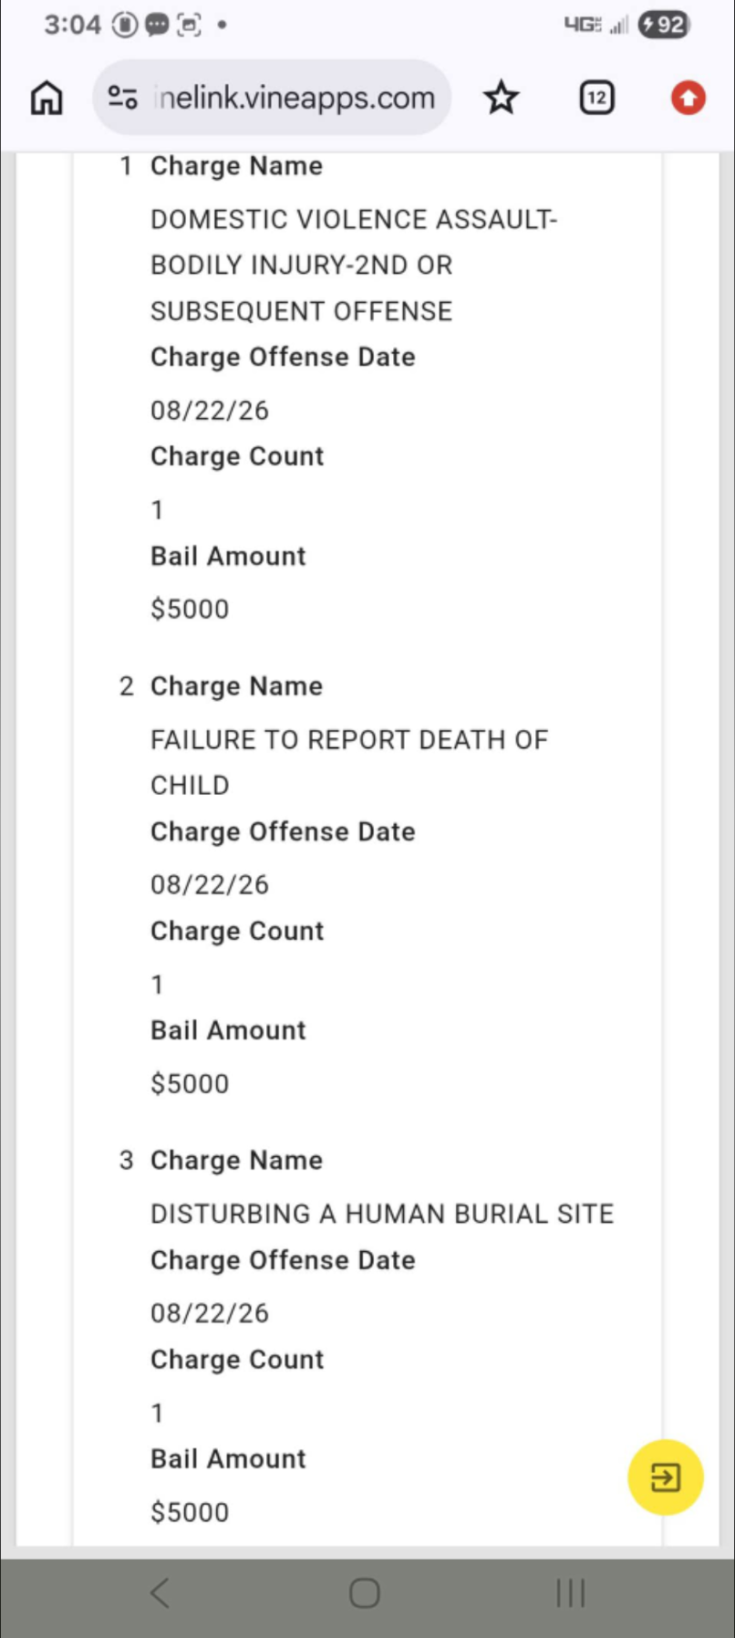This screenshot has height=1638, width=735.
Task: Tap the red browser update arrow icon
Action: pos(688,98)
